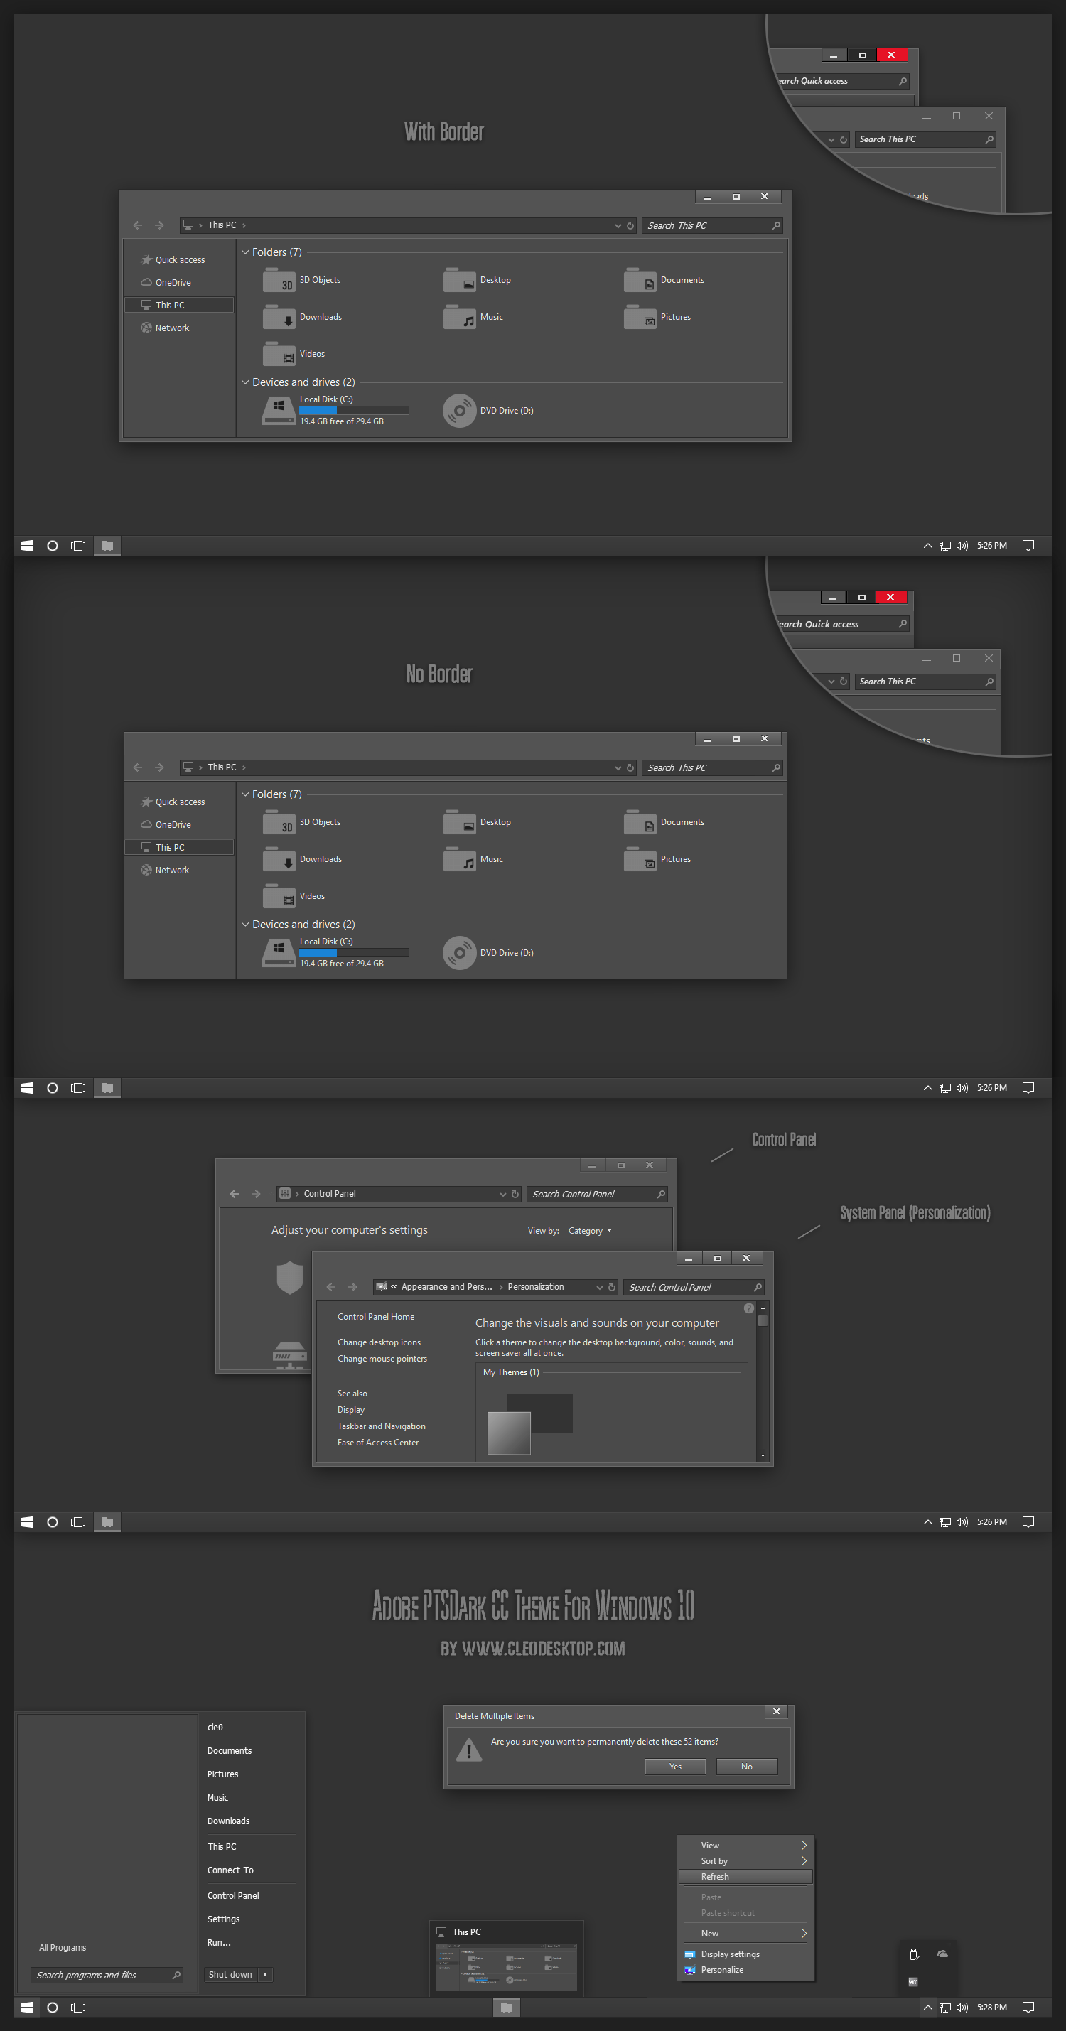Open Sort by submenu in context menu
This screenshot has width=1066, height=2031.
pyautogui.click(x=746, y=1861)
